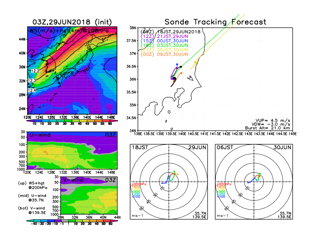This screenshot has width=312, height=241.
Task: Click the "VUP= 4.5 m/s" value
Action: point(273,120)
